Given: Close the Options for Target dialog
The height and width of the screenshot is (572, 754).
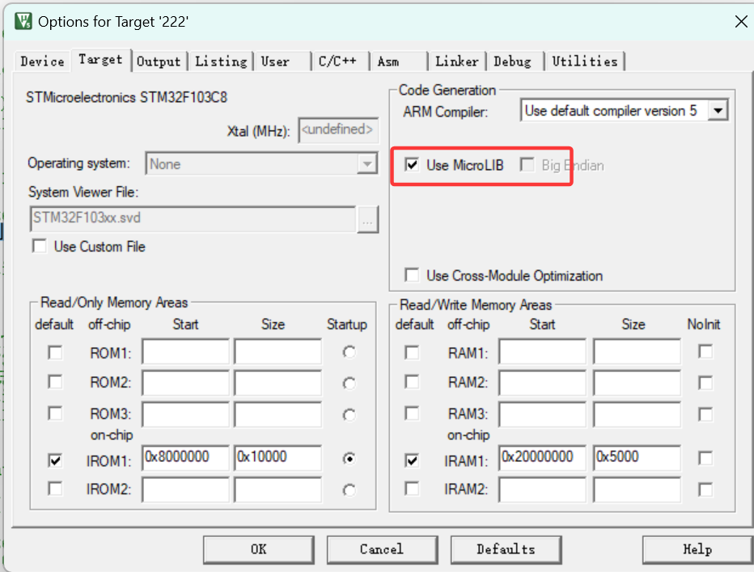Looking at the screenshot, I should pos(740,21).
